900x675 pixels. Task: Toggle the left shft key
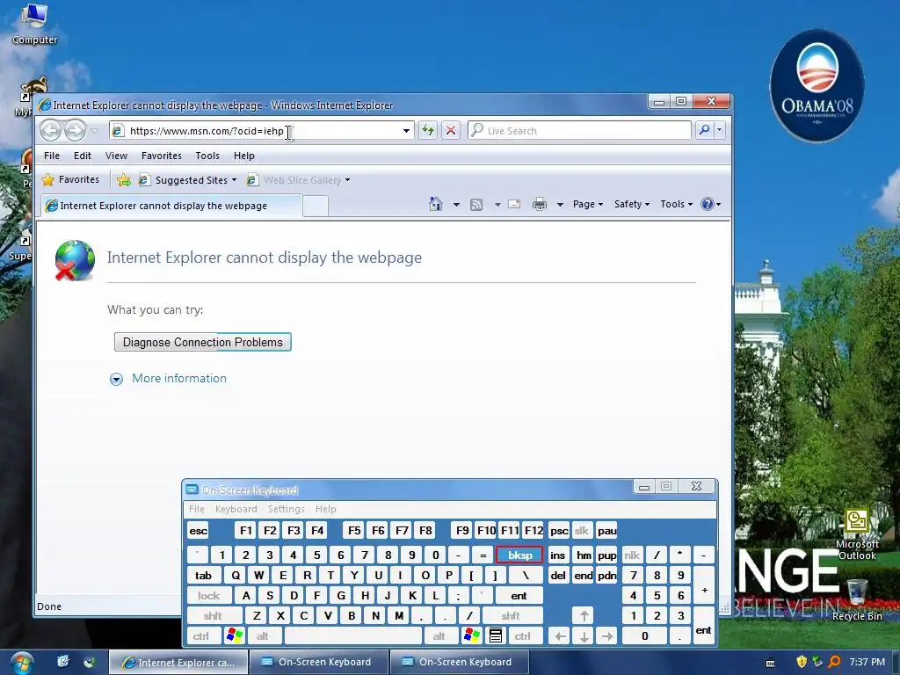click(x=213, y=616)
